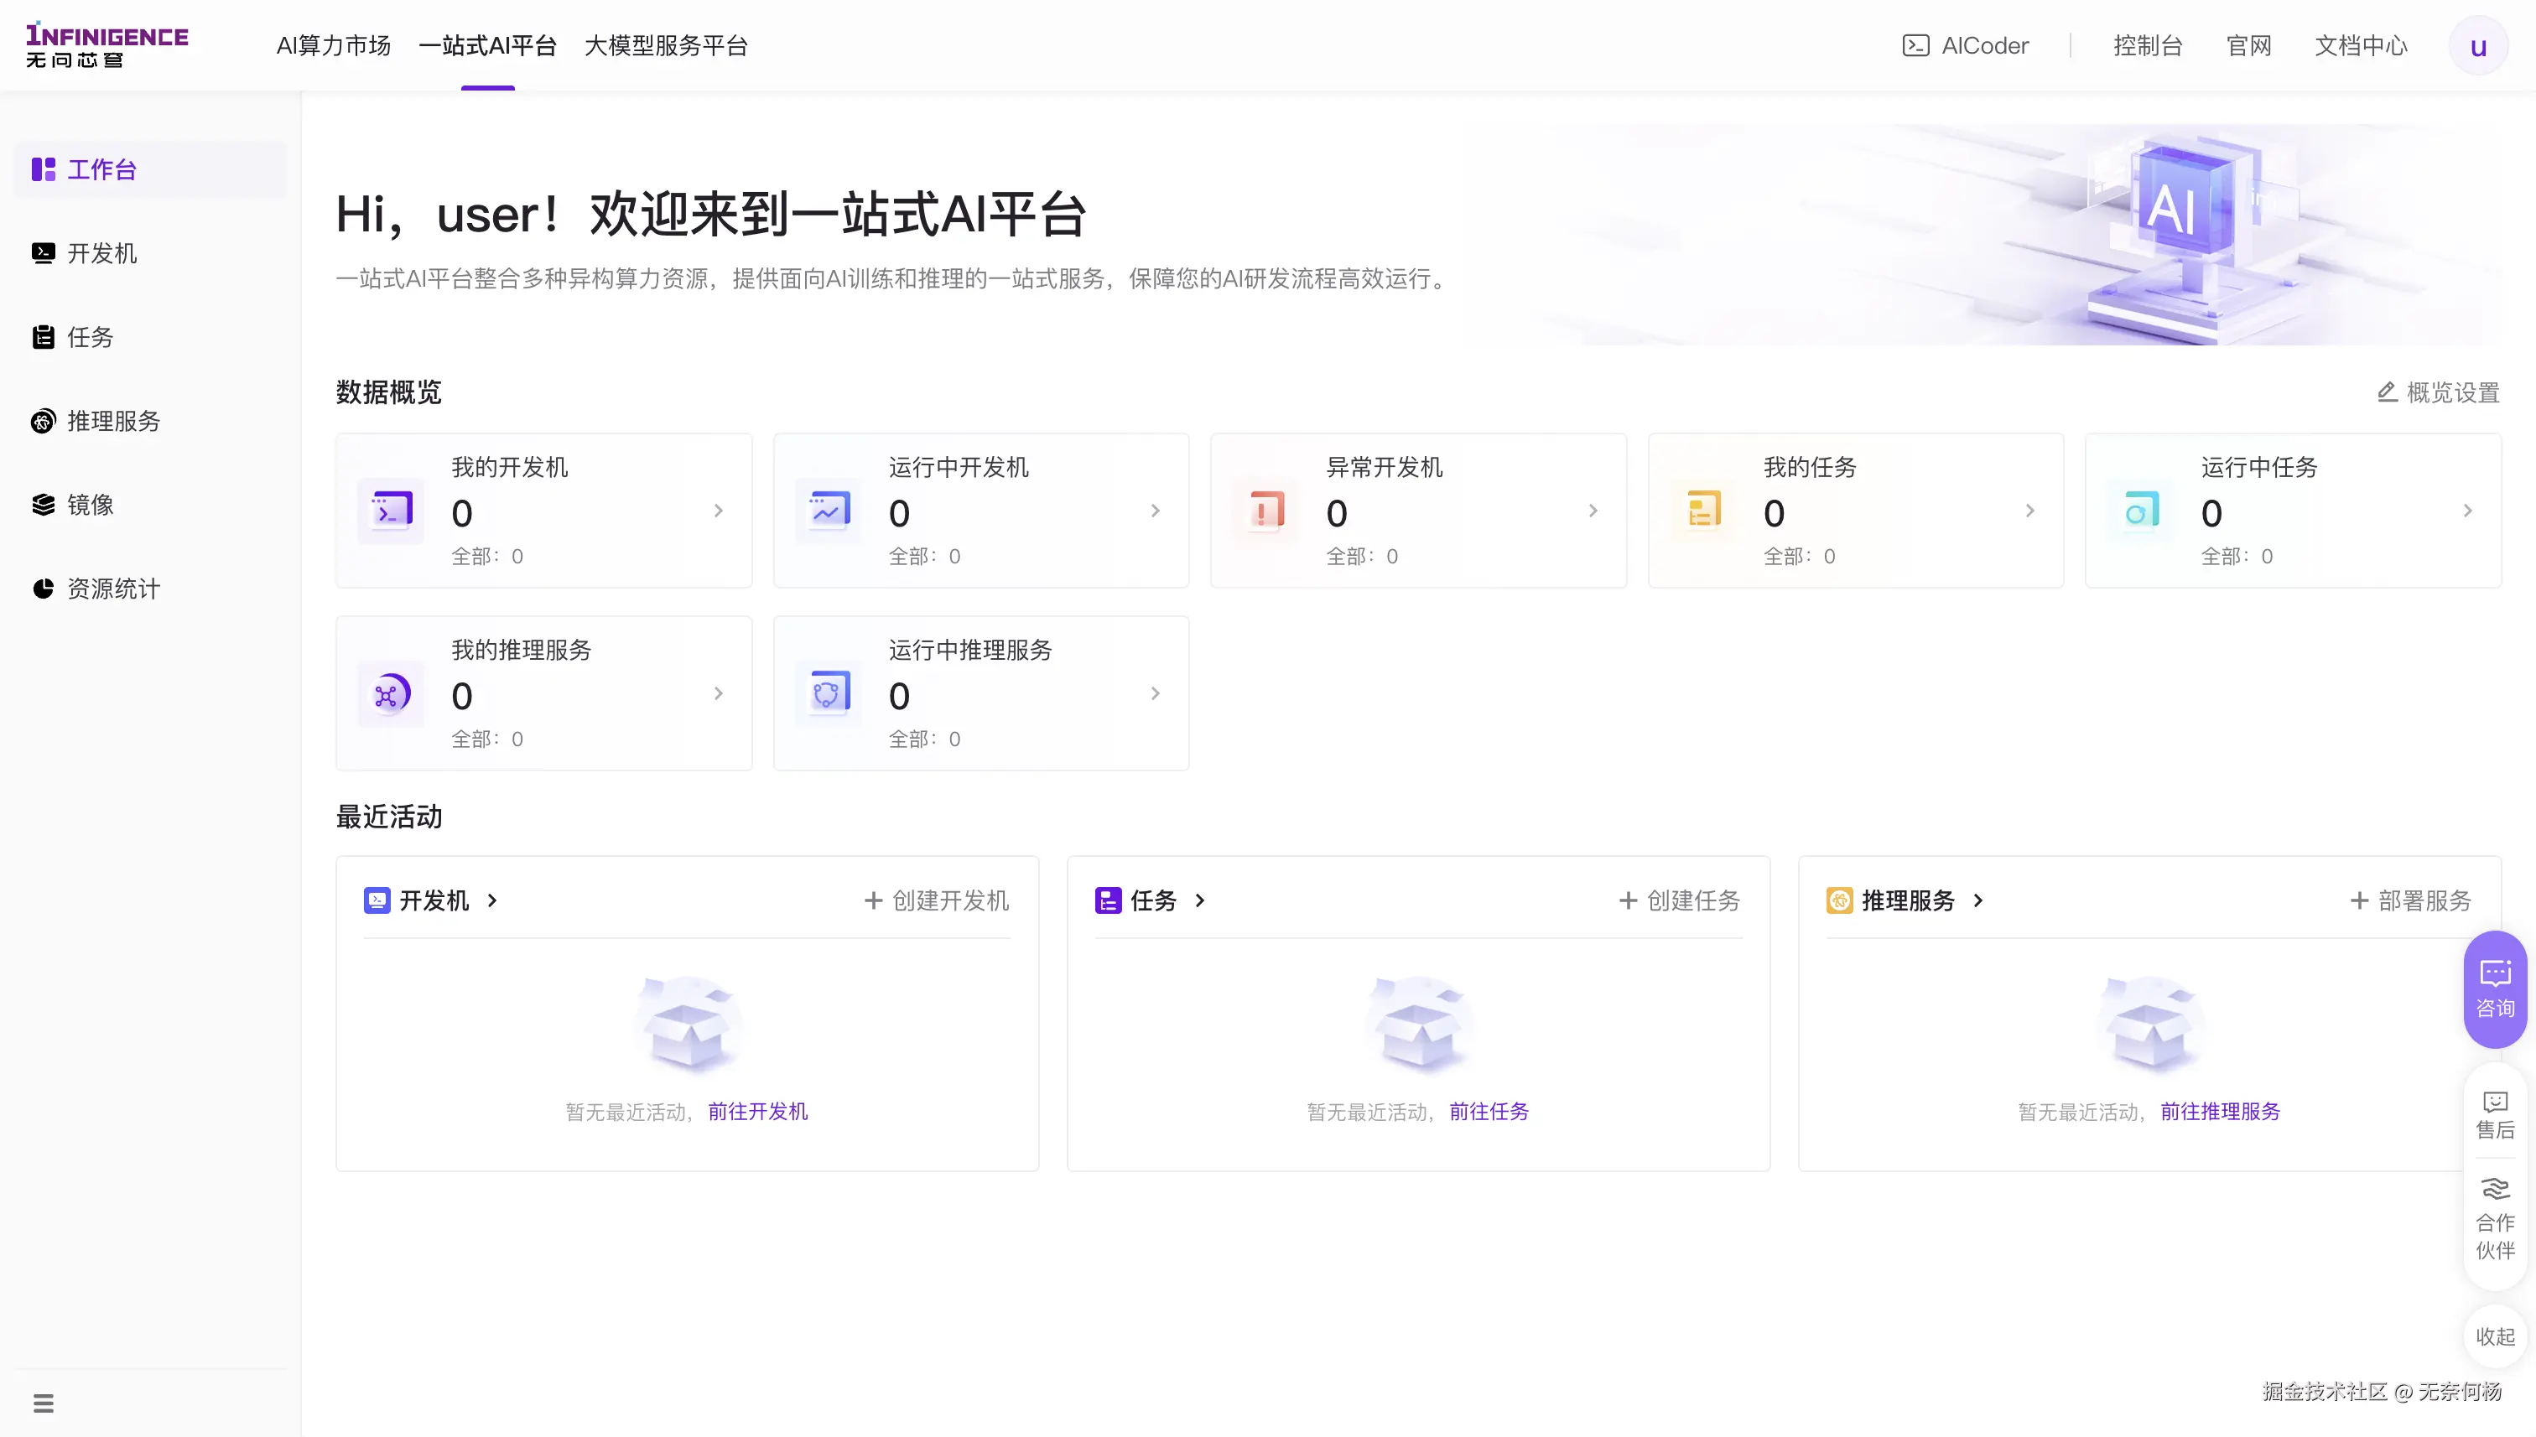Viewport: 2536px width, 1437px height.
Task: Switch to the AI算力市场 tab
Action: [x=333, y=45]
